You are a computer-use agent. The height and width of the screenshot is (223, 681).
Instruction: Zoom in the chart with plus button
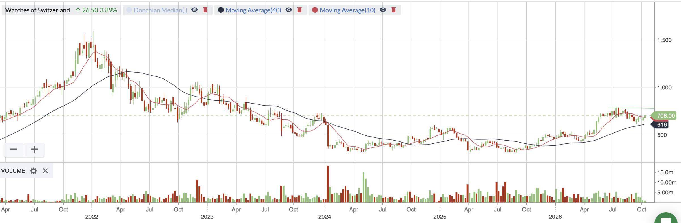coord(34,149)
